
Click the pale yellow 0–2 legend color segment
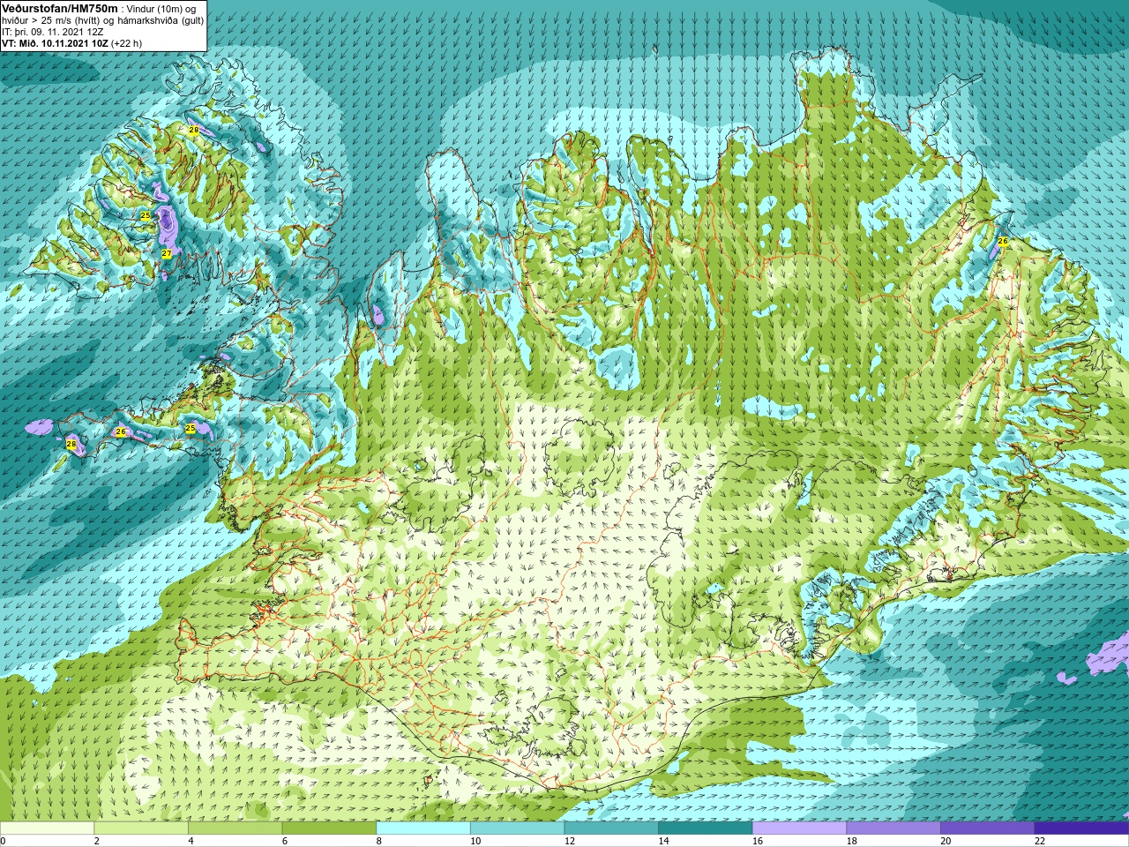coord(47,828)
